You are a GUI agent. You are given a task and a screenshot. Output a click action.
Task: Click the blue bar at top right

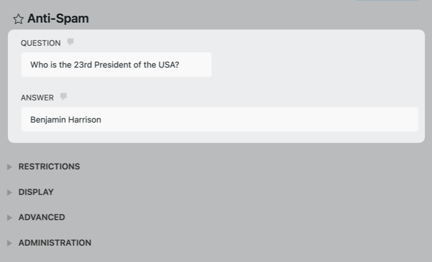coord(387,1)
